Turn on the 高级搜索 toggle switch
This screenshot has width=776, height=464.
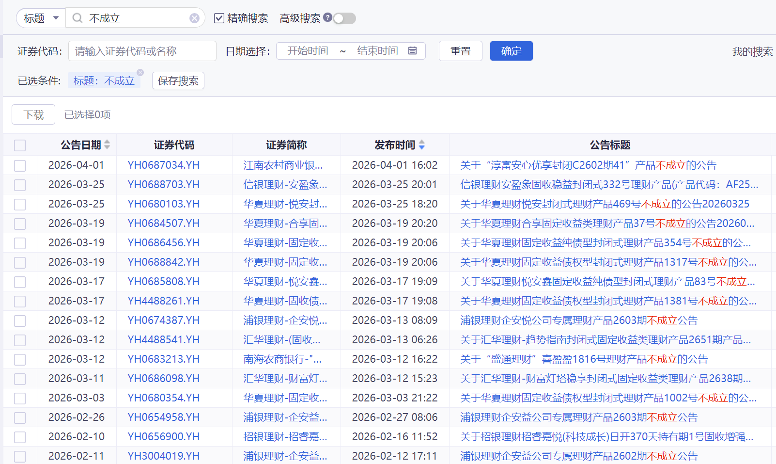(x=345, y=18)
